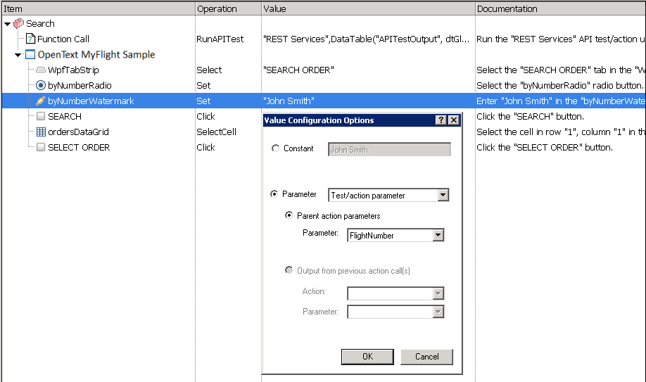Click the Search action brain icon

(19, 23)
